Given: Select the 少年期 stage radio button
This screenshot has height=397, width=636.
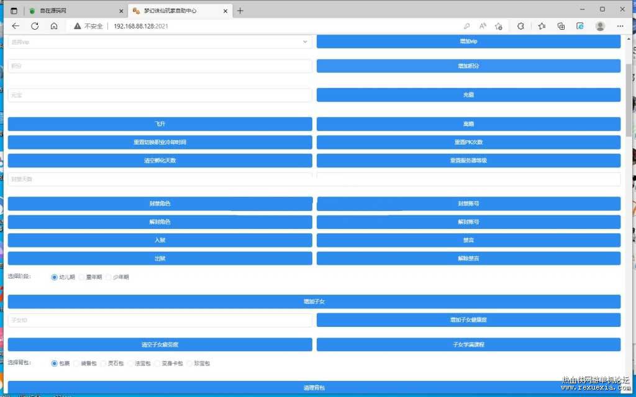Looking at the screenshot, I should coord(108,277).
